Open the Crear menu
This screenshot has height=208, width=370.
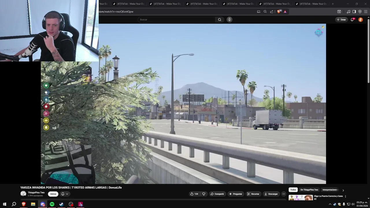pyautogui.click(x=341, y=20)
